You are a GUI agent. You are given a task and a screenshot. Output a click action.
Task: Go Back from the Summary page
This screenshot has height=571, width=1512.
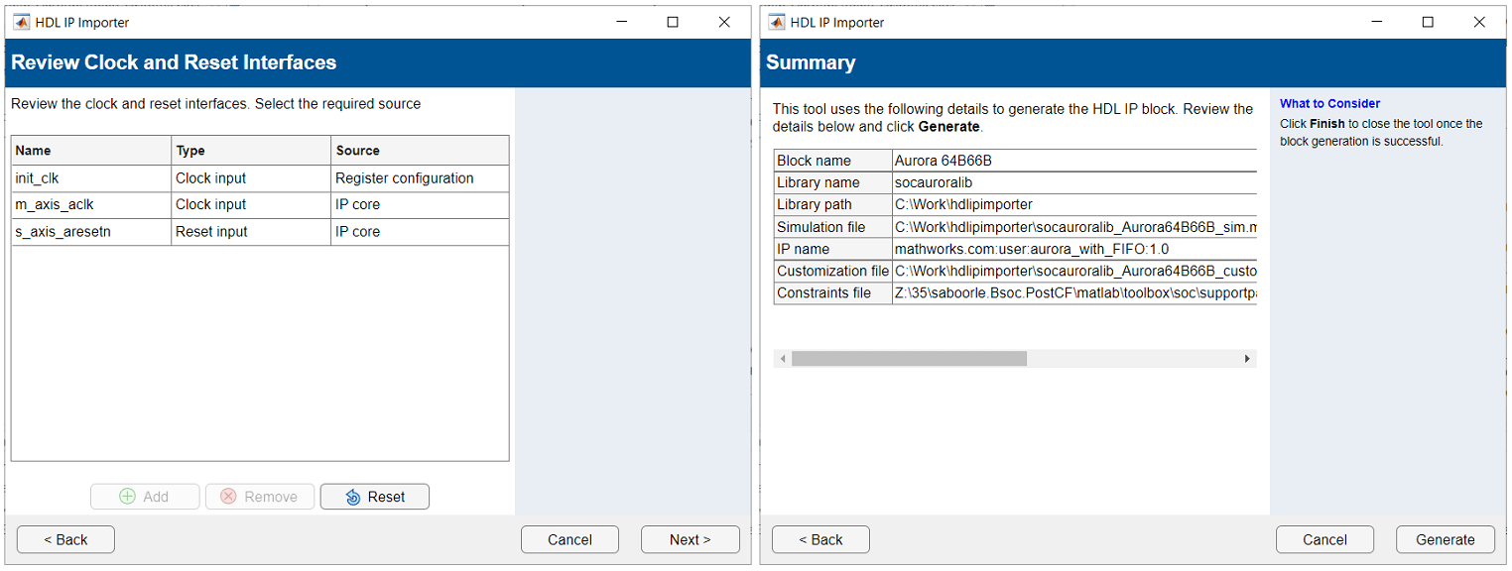(820, 539)
